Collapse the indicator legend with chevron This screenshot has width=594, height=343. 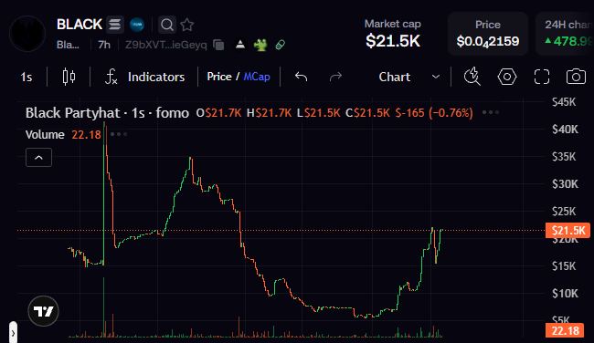[38, 157]
